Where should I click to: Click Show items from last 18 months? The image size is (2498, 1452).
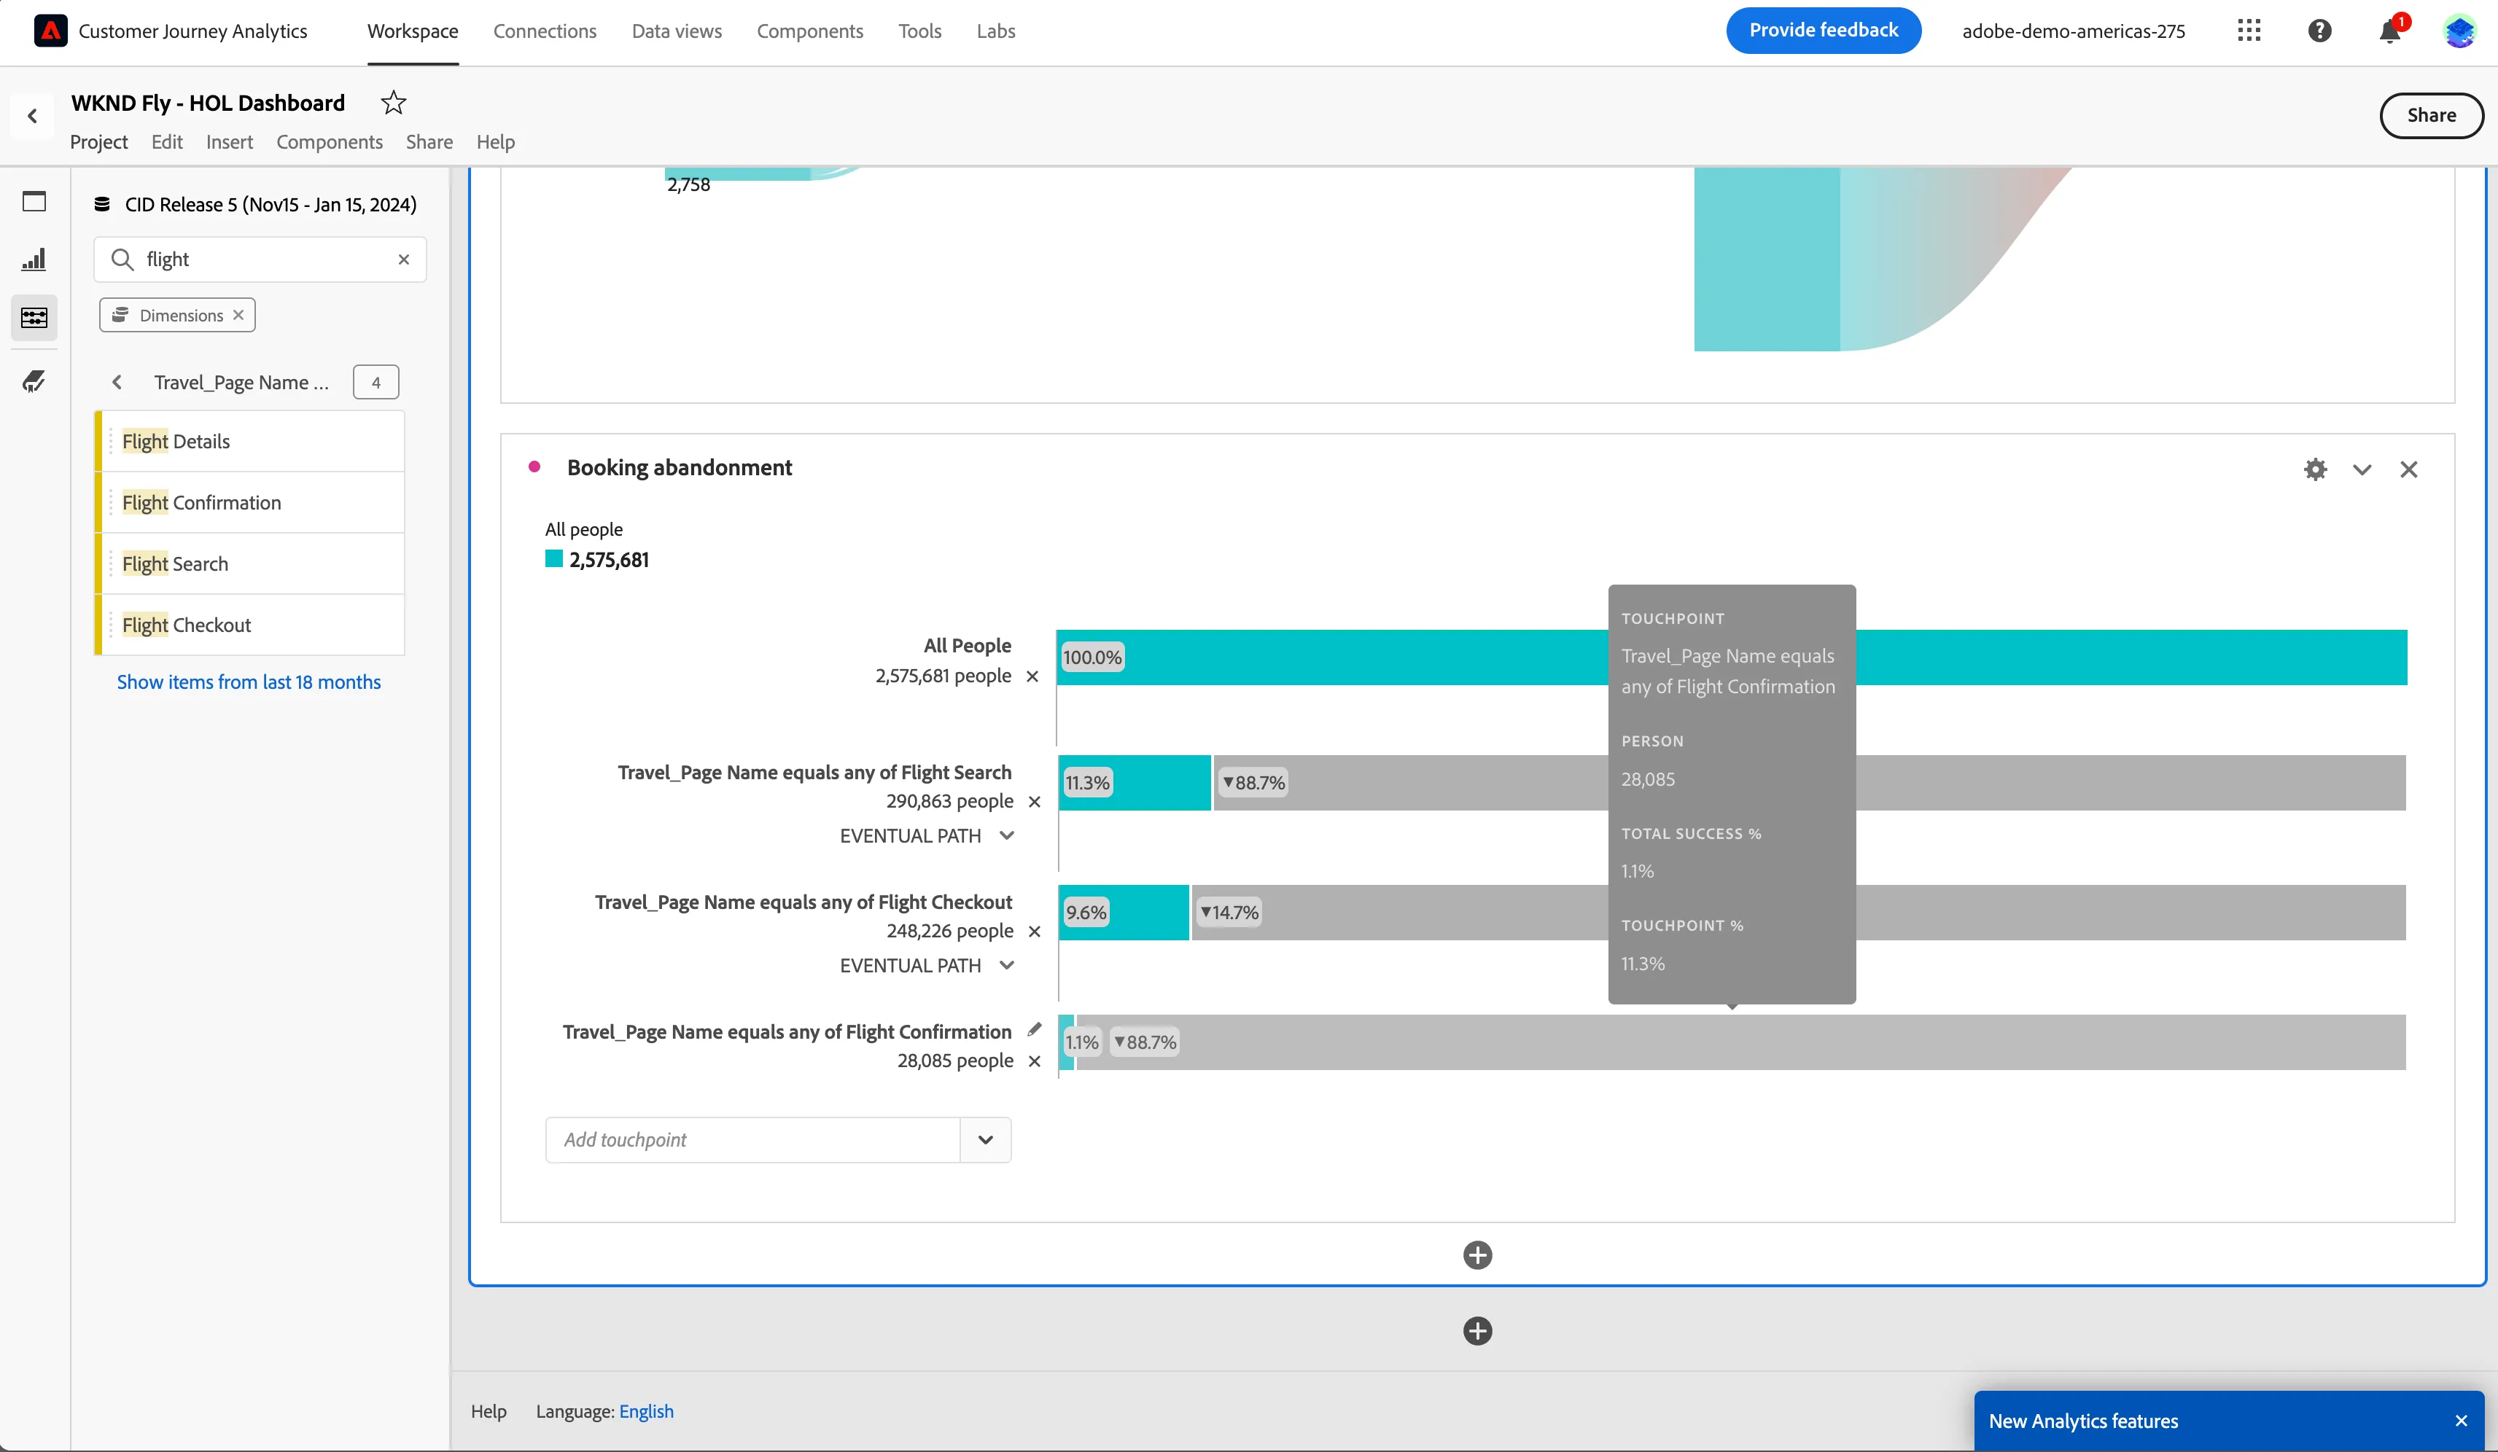coord(249,682)
